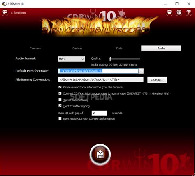Browse for music path with ... button
195x176 pixels.
tap(141, 71)
